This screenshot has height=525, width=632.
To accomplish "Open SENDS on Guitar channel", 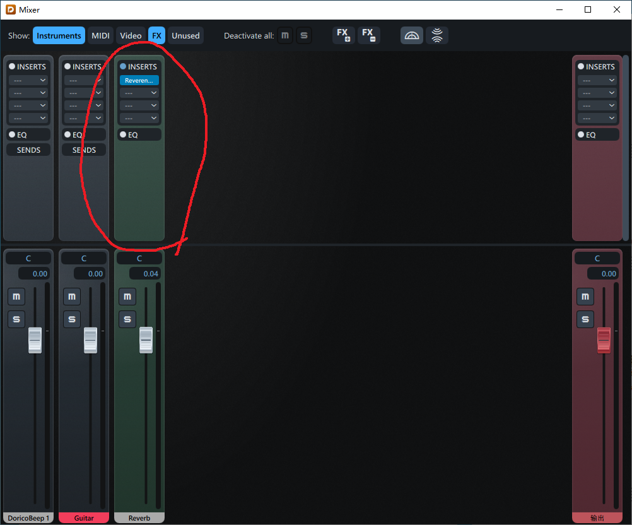I will pyautogui.click(x=84, y=150).
